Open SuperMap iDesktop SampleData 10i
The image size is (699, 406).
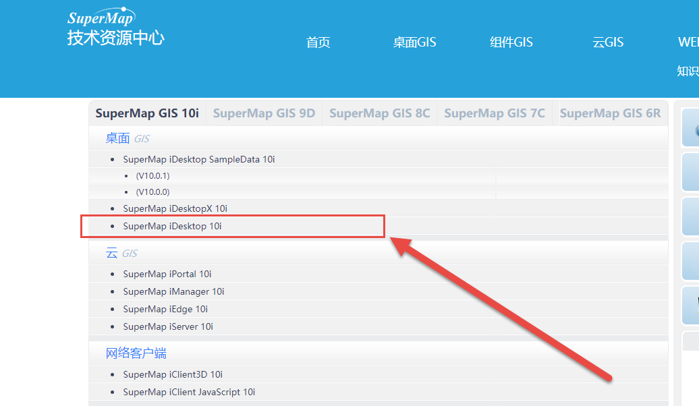[x=199, y=159]
